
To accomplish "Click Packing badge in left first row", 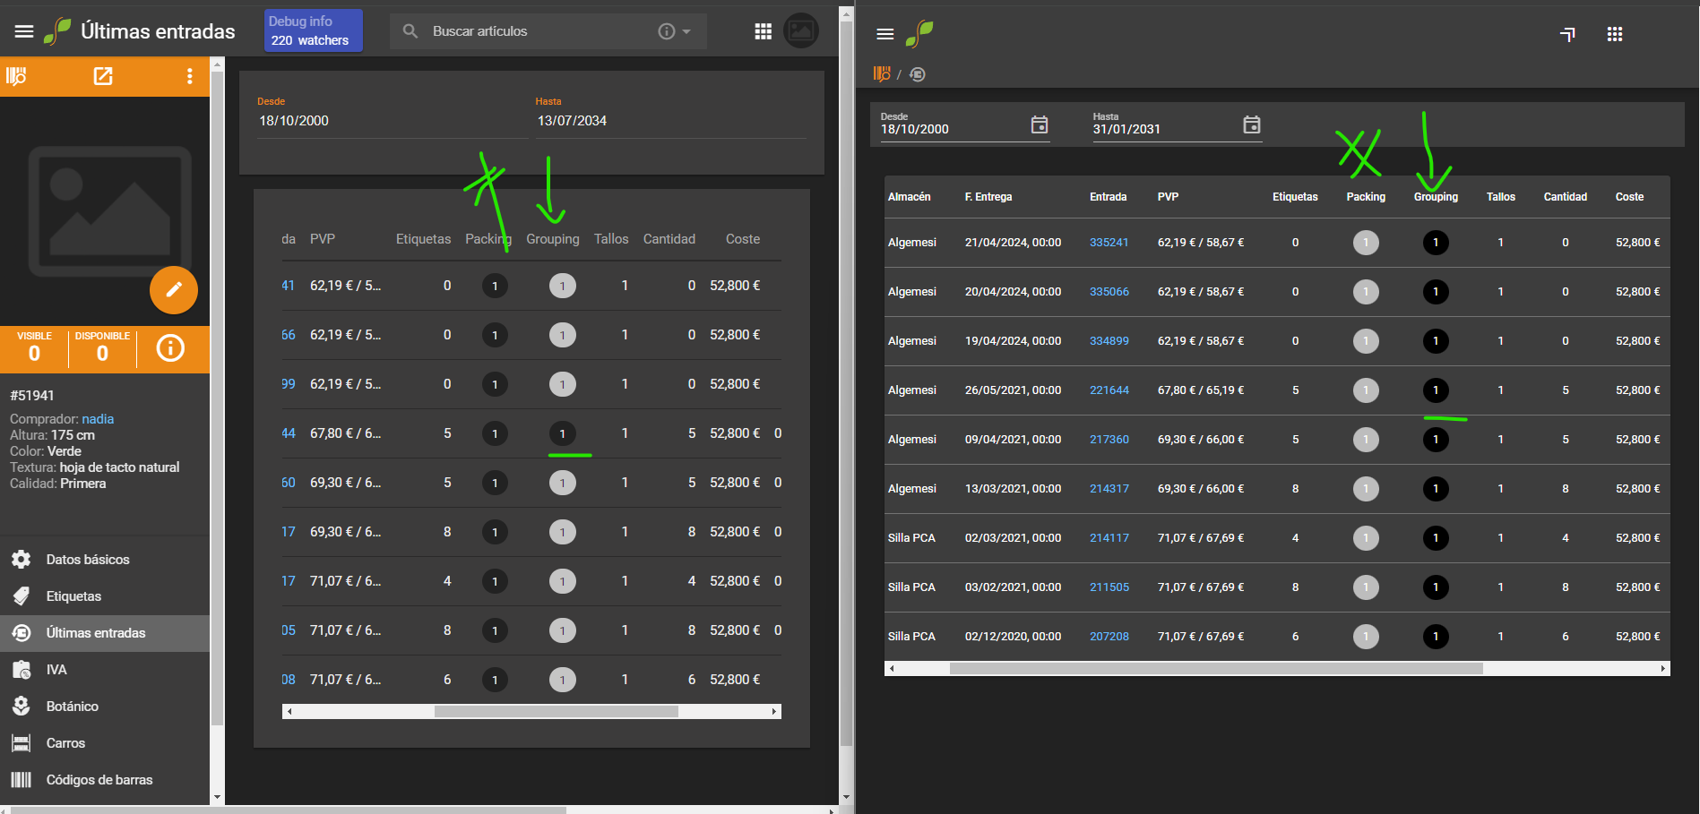I will pos(495,286).
